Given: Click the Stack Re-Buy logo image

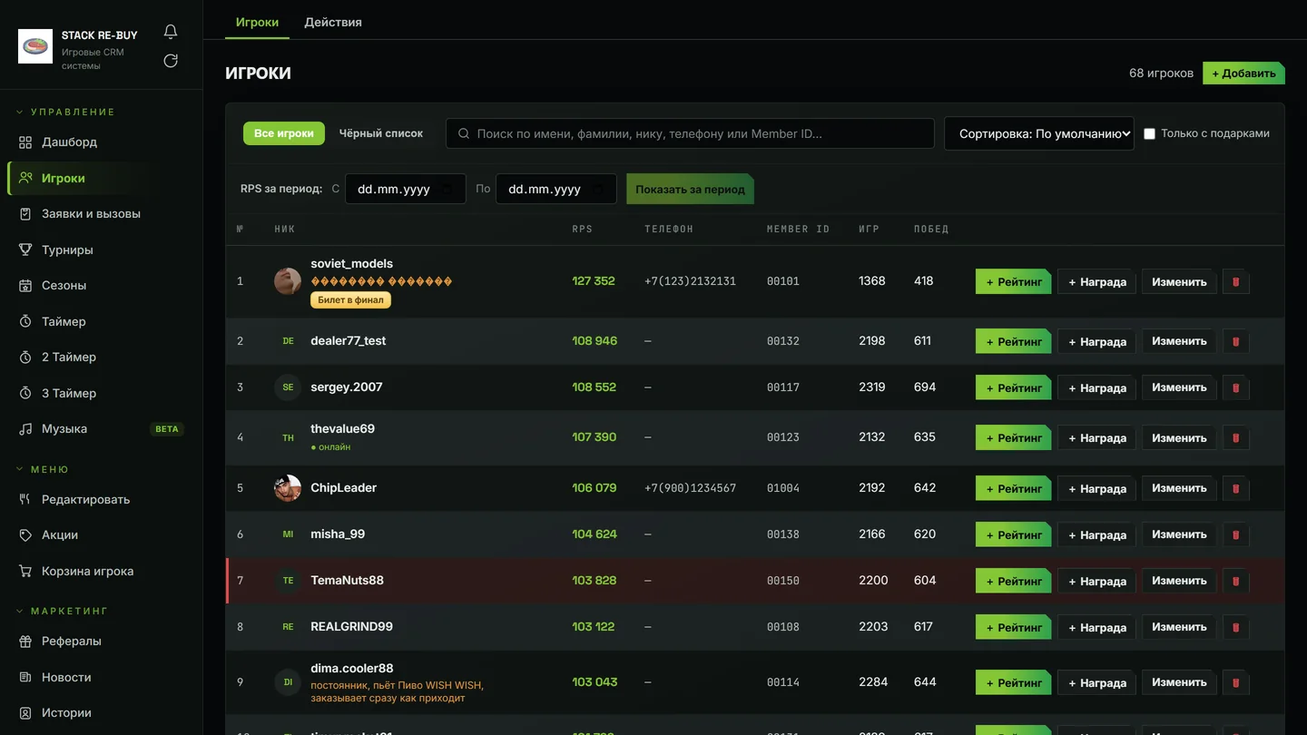Looking at the screenshot, I should 35,46.
